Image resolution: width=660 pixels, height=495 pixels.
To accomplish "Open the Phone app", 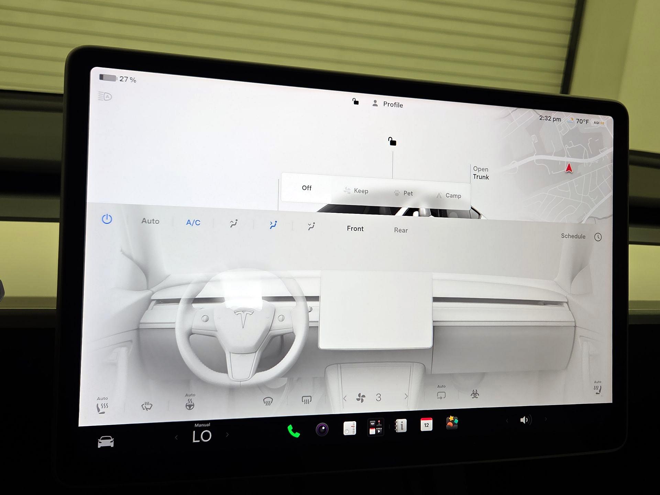I will pyautogui.click(x=294, y=431).
